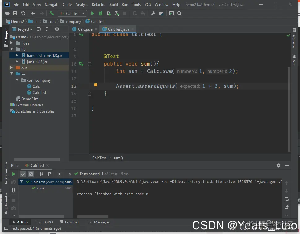Debug CalcTest with the bug icon
Viewport: 300px width, 234px height.
[x=100, y=13]
